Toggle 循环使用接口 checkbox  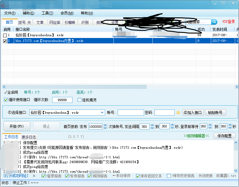tap(6, 100)
